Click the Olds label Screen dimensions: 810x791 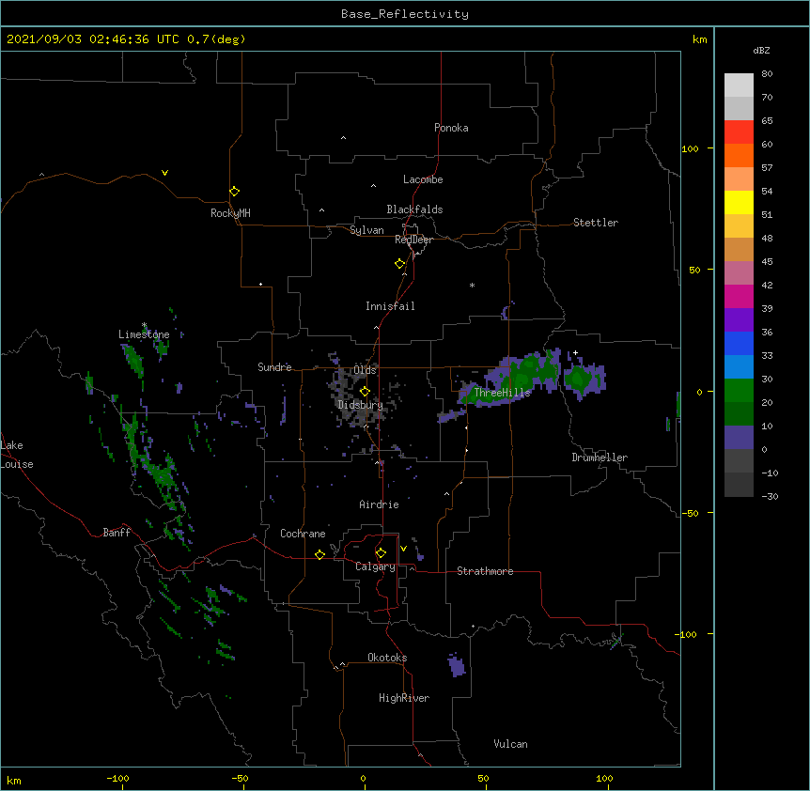click(365, 370)
